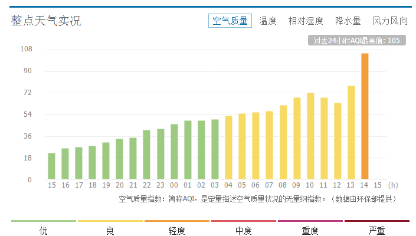Show the 降水量 tab
The height and width of the screenshot is (236, 416).
tap(348, 21)
